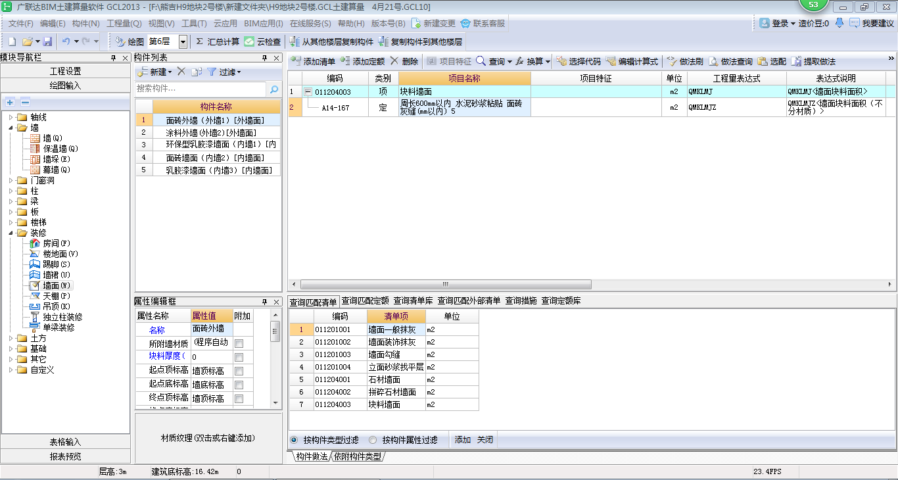Click 删除 delete in list toolbar
The width and height of the screenshot is (898, 480).
click(x=404, y=61)
